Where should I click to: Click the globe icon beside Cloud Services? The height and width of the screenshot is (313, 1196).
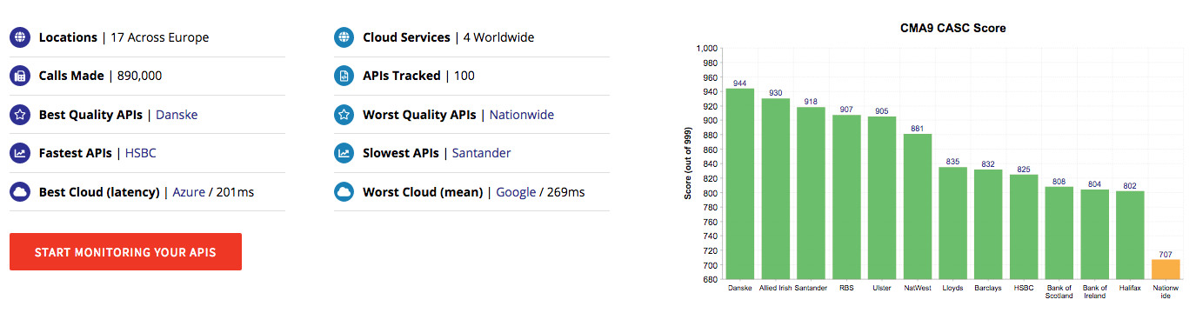pos(344,37)
